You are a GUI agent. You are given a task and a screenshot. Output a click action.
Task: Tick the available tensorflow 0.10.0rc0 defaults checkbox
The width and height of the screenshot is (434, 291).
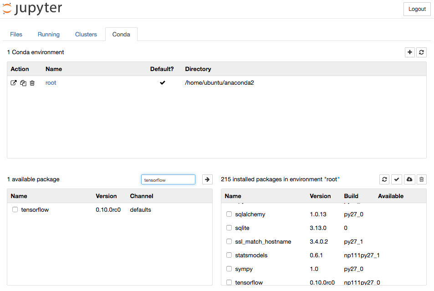[x=15, y=210]
